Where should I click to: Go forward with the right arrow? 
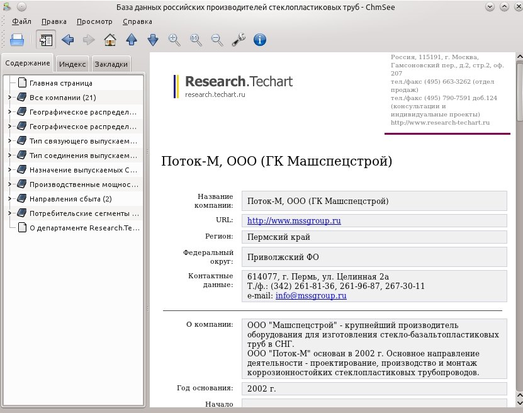pos(89,40)
